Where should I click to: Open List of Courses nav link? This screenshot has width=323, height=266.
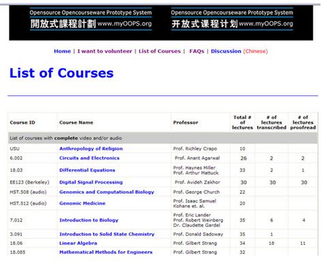159,51
